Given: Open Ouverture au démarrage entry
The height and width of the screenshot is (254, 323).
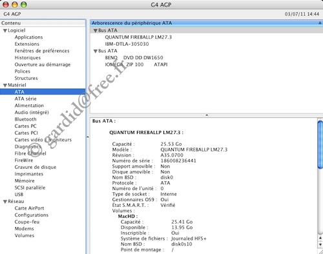Looking at the screenshot, I should coord(43,64).
